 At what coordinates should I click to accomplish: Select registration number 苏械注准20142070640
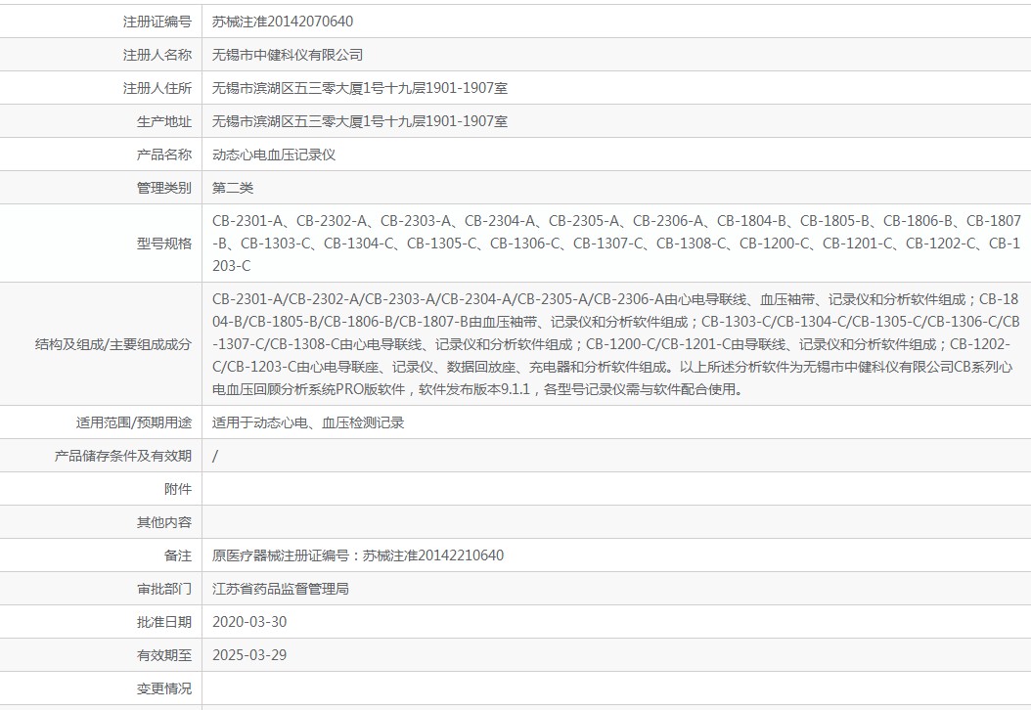tap(283, 22)
